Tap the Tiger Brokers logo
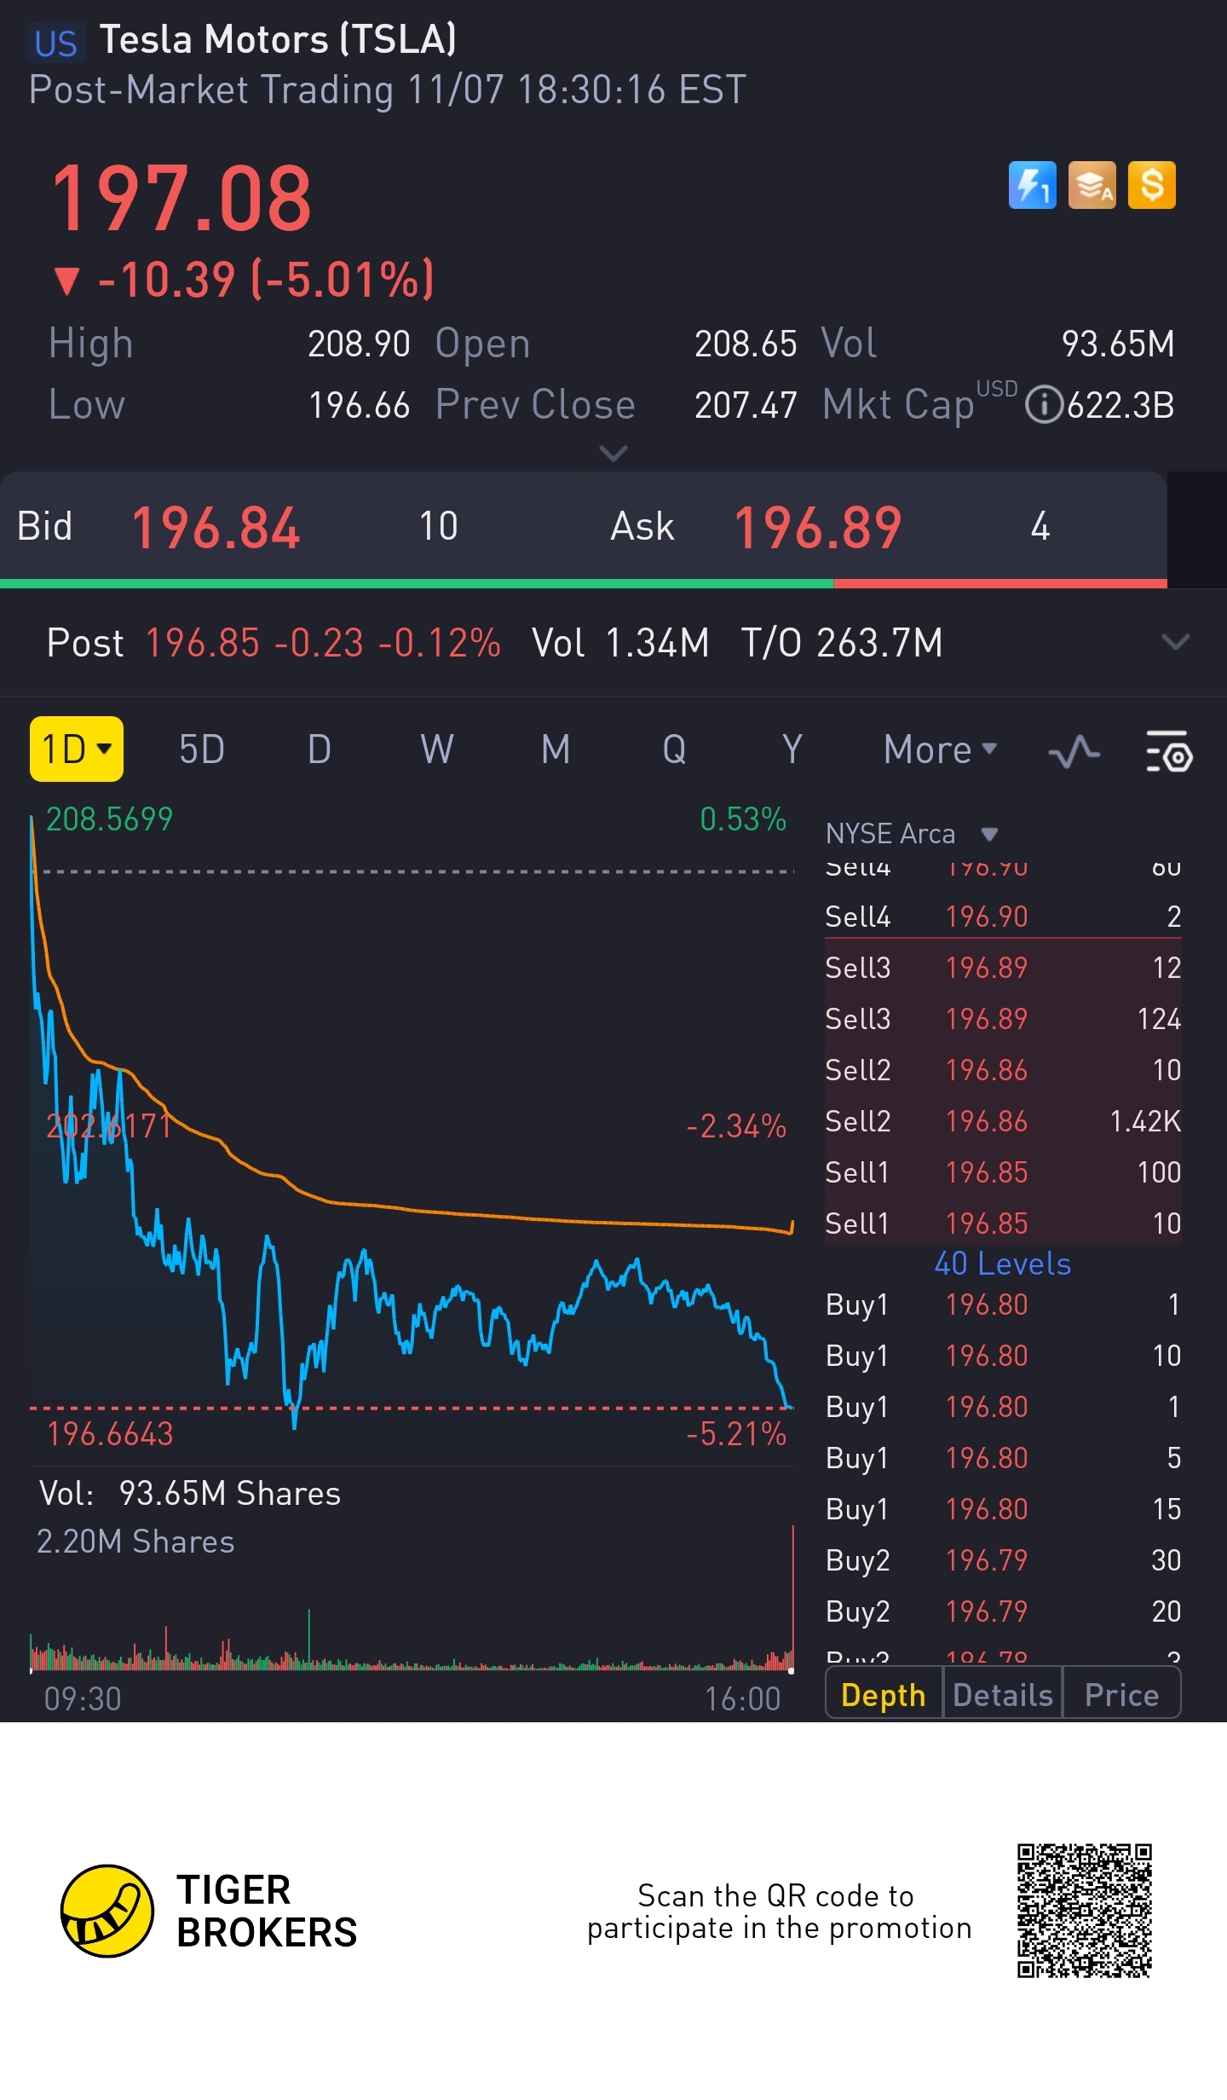The height and width of the screenshot is (2100, 1227). (107, 1911)
